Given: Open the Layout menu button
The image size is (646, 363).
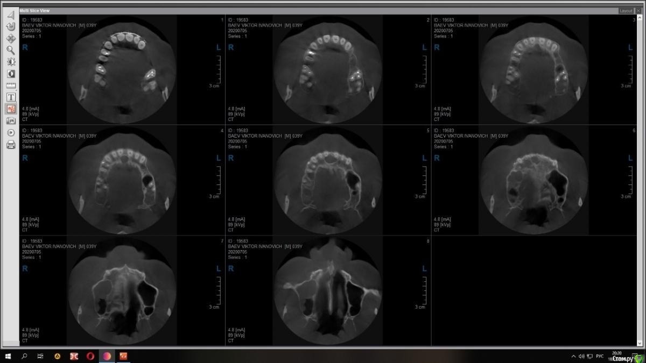Looking at the screenshot, I should tap(626, 11).
